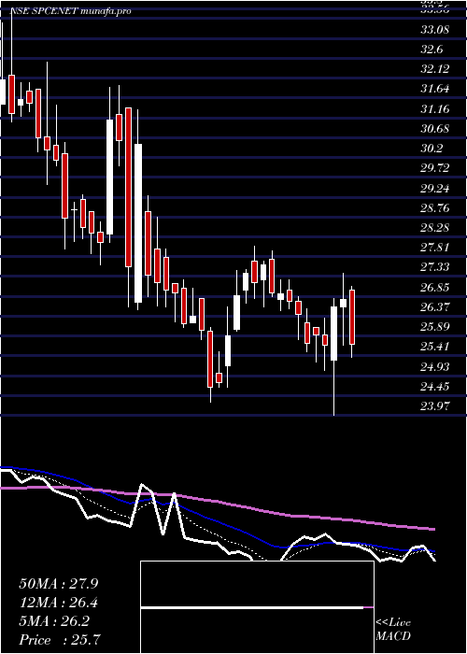Viewport: 467px width, 654px height.
Task: Click the 30.2 price axis label
Action: [x=432, y=149]
